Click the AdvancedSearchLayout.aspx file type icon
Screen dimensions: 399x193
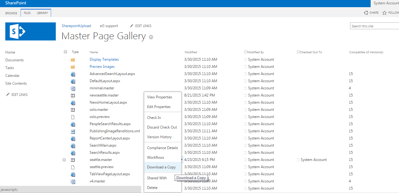coord(73,74)
